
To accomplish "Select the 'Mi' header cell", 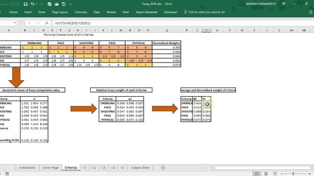I will pos(197,99).
